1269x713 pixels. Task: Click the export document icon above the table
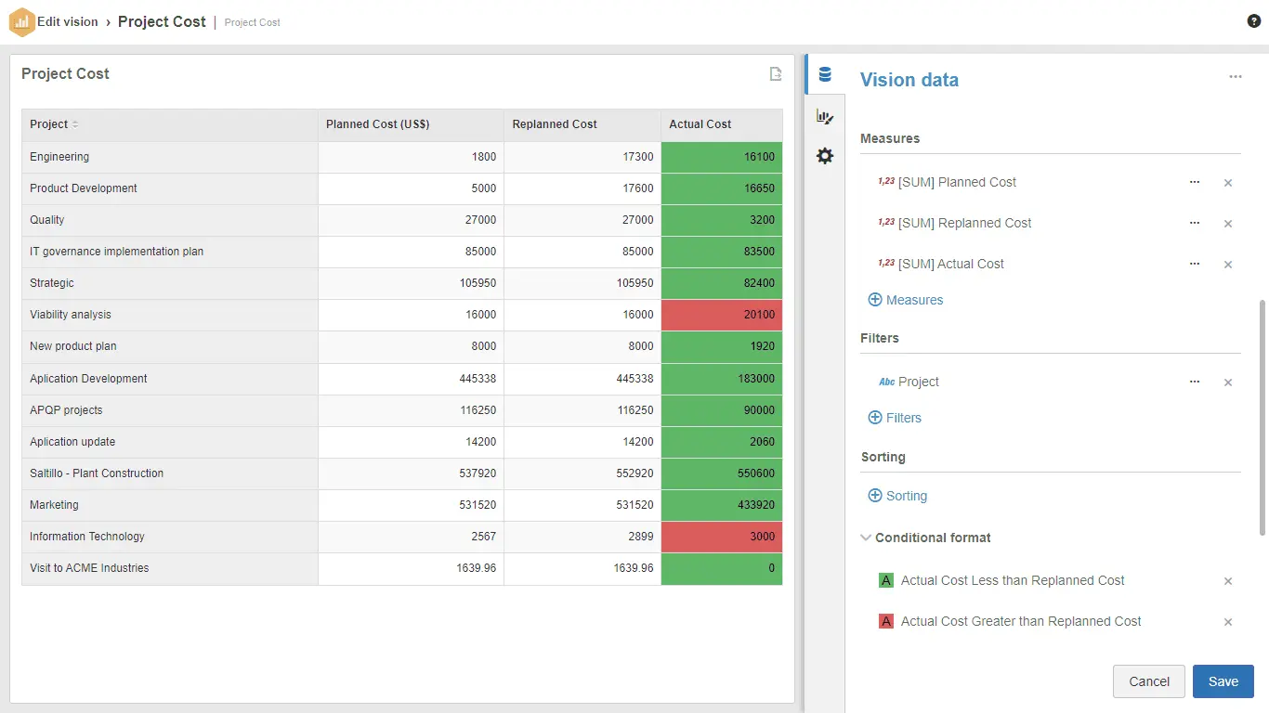point(776,73)
